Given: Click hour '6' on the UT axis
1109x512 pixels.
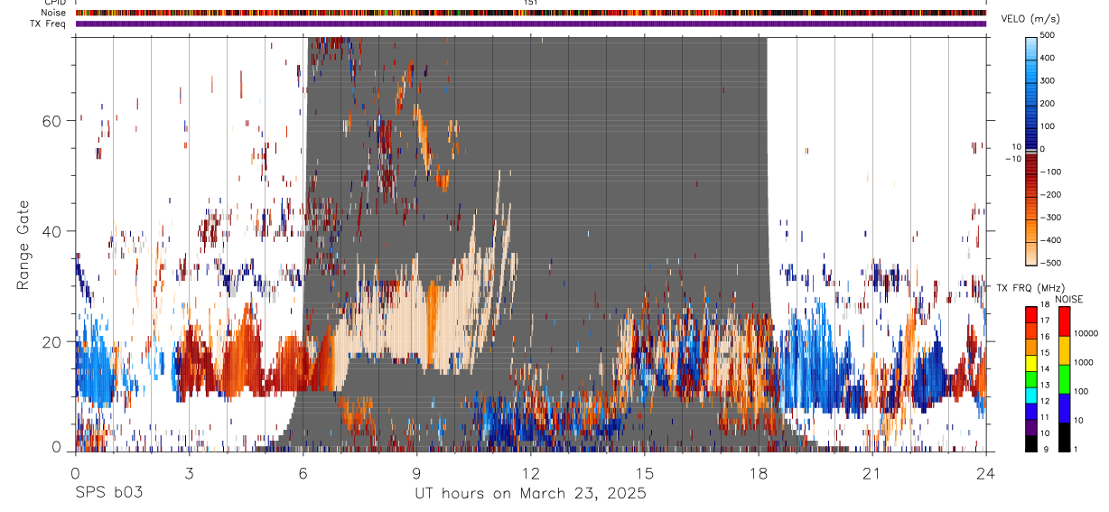Looking at the screenshot, I should click(x=303, y=472).
